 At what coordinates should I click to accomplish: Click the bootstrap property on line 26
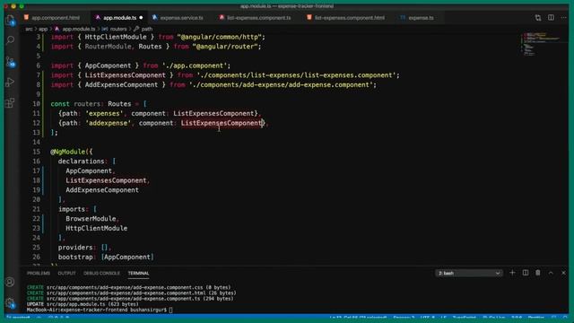pyautogui.click(x=75, y=257)
